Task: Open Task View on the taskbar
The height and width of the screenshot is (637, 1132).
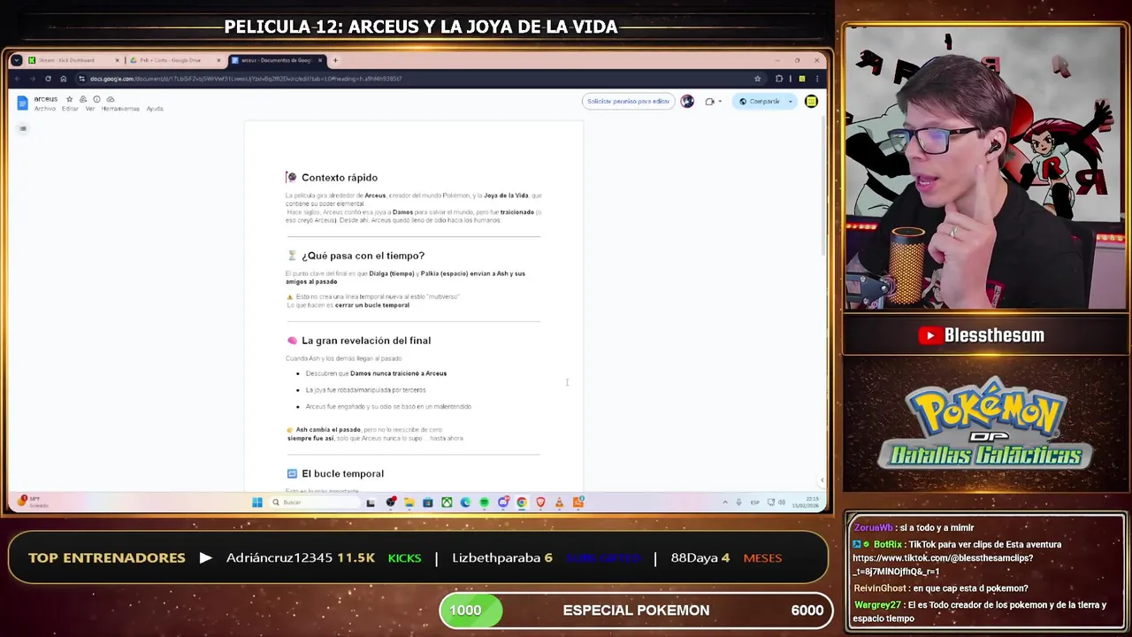Action: point(371,503)
